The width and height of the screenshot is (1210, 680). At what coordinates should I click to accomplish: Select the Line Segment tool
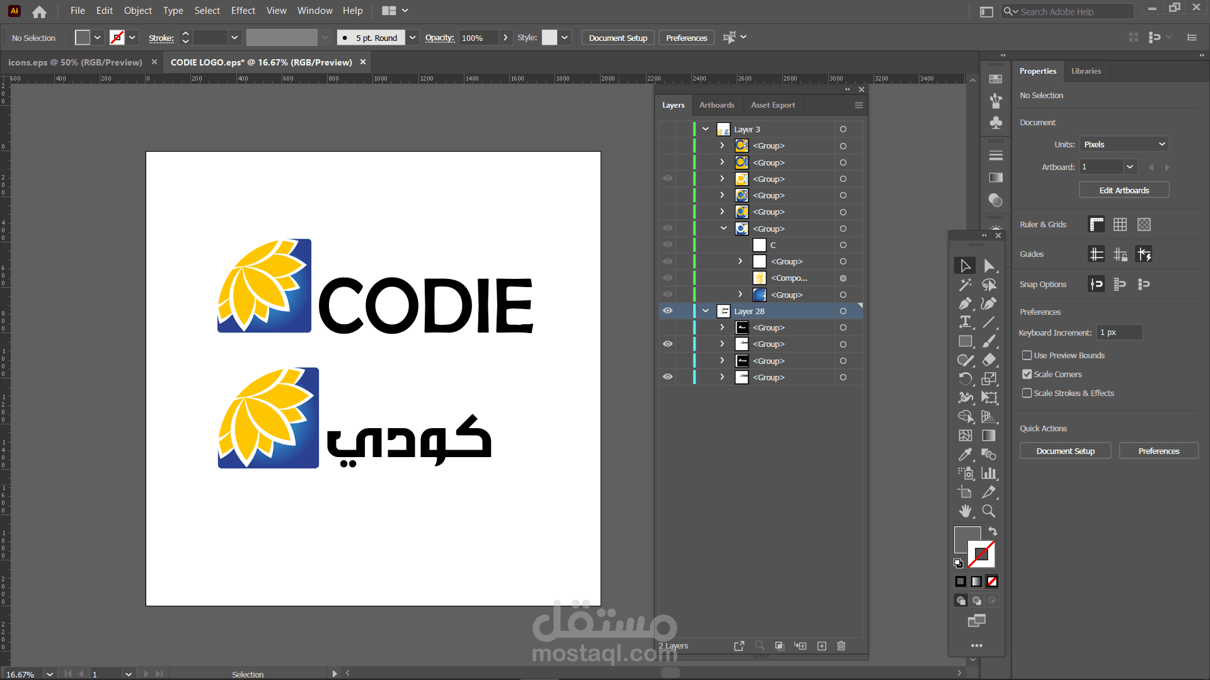click(x=989, y=322)
